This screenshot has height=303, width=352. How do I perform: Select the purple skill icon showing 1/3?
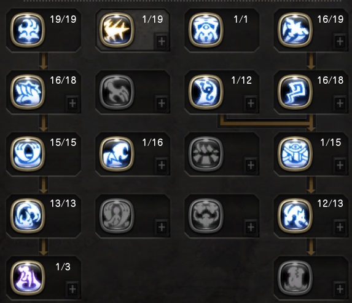tap(28, 277)
